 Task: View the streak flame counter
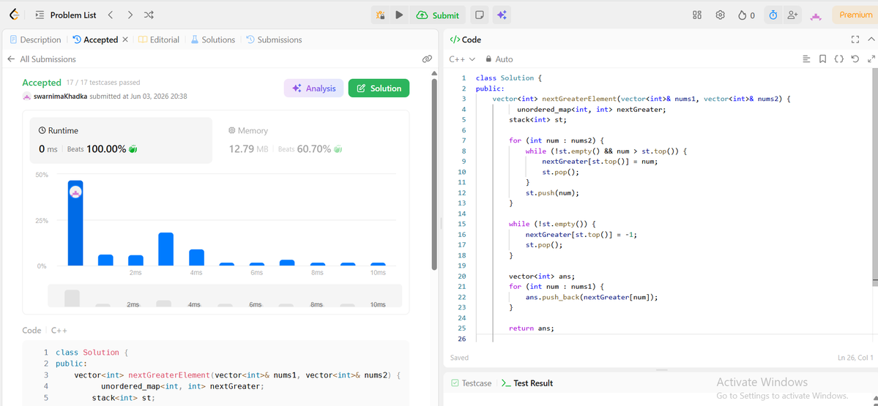coord(746,15)
